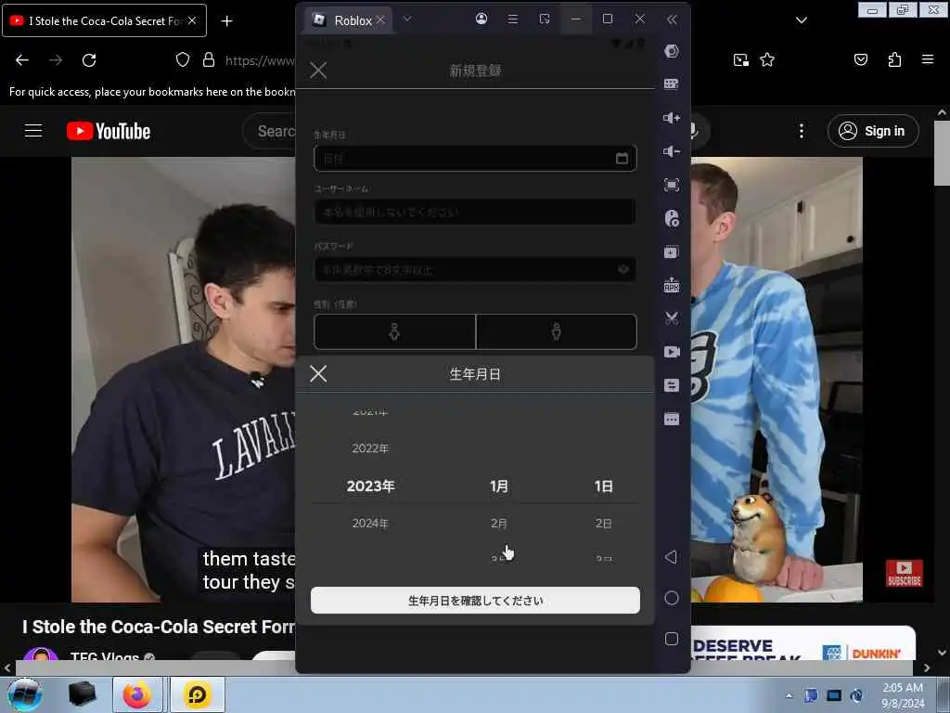Image resolution: width=950 pixels, height=713 pixels.
Task: Click the password input field
Action: (475, 269)
